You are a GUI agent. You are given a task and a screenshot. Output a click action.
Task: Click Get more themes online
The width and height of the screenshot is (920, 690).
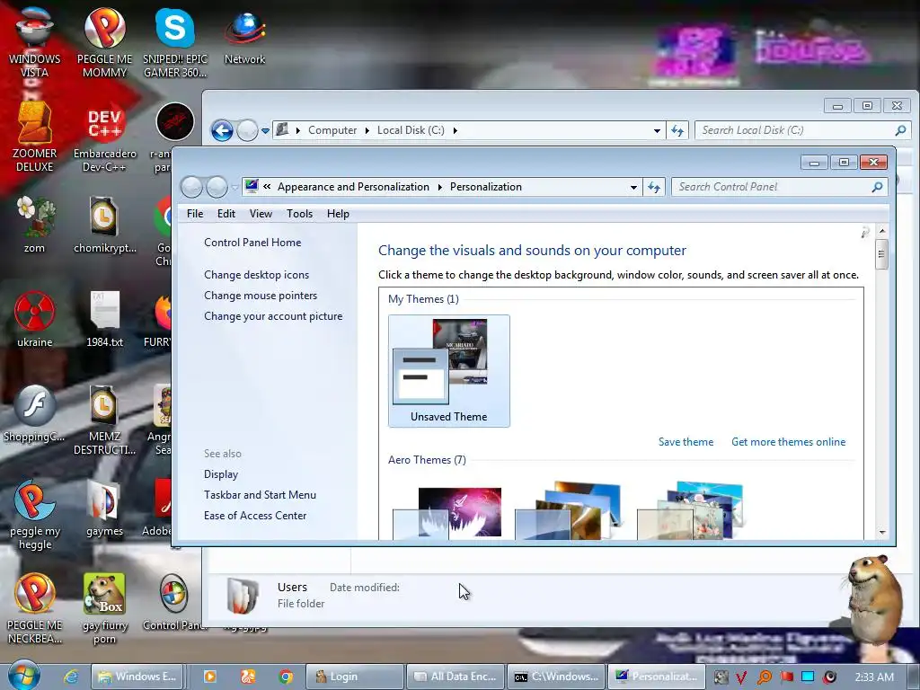click(x=788, y=442)
